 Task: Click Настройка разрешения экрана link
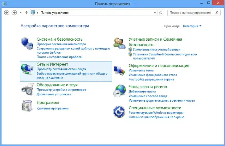(151, 79)
